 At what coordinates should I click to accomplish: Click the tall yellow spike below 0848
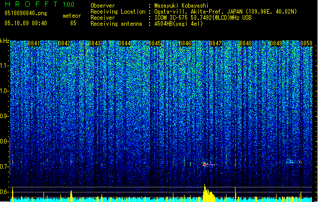(x=235, y=194)
